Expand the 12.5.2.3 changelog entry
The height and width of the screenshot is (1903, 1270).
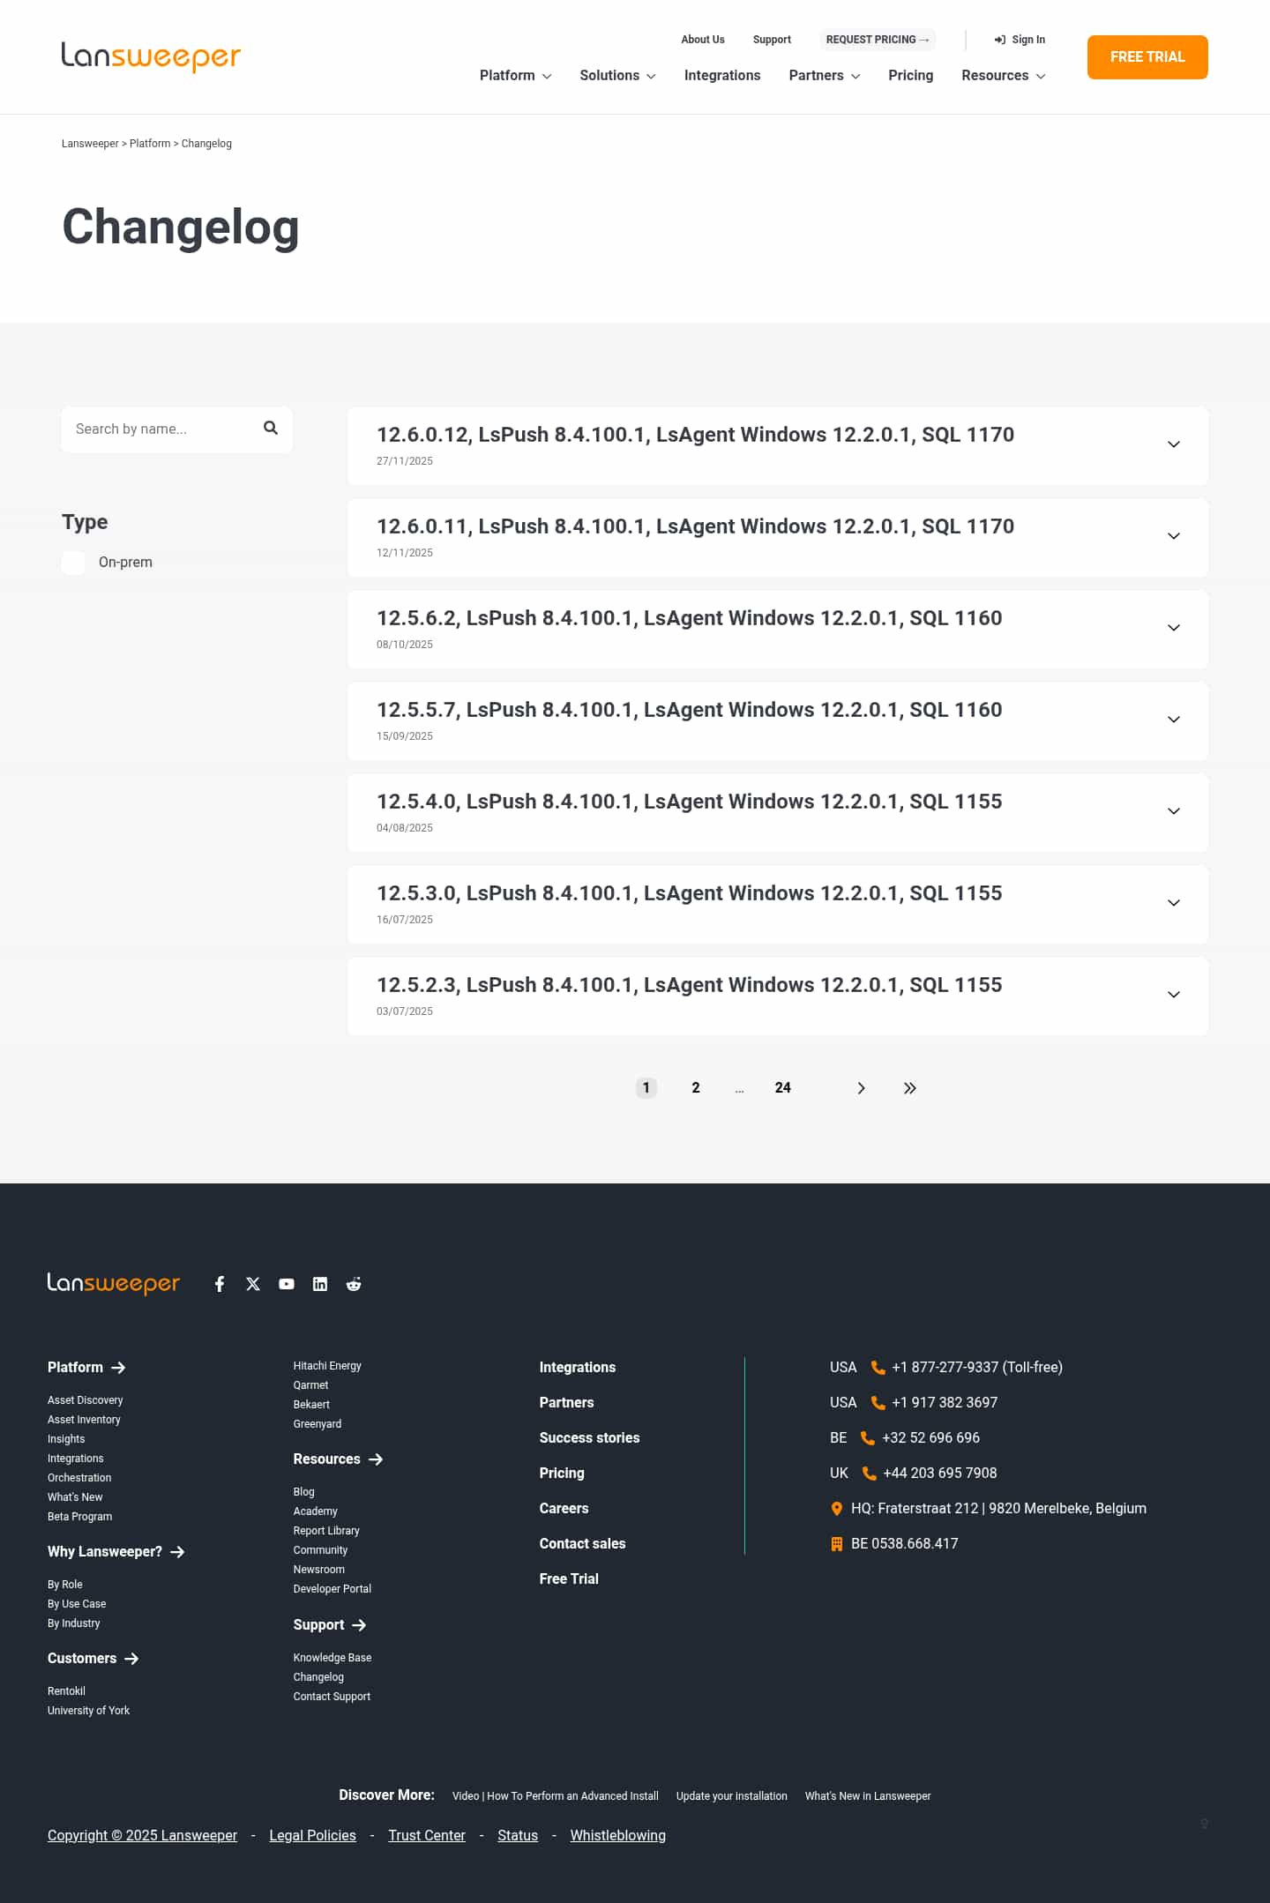[x=778, y=996]
